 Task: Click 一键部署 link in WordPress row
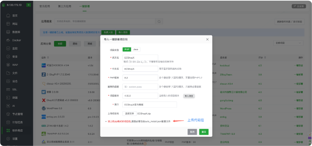click(298, 109)
